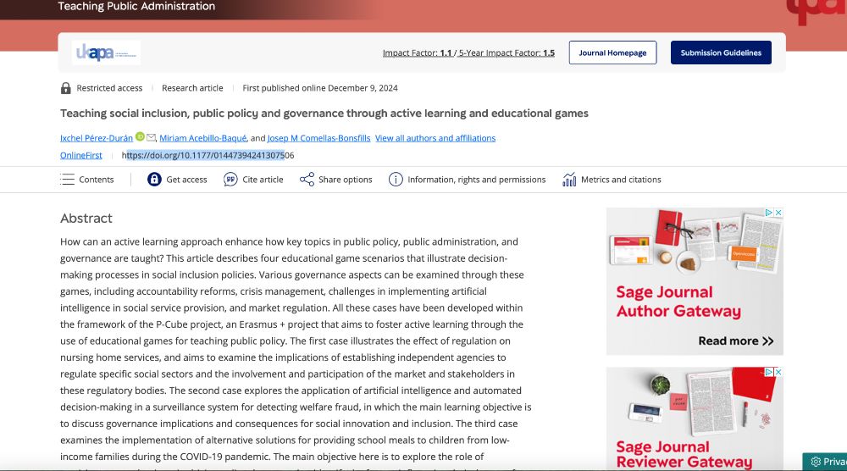Click the Privacy settings gear icon
847x471 pixels.
816,462
